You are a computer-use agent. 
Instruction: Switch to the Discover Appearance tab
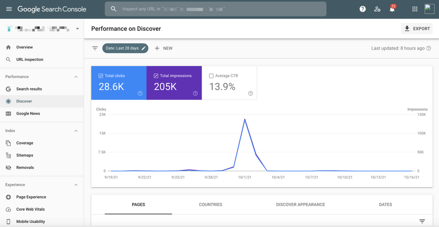pyautogui.click(x=301, y=205)
